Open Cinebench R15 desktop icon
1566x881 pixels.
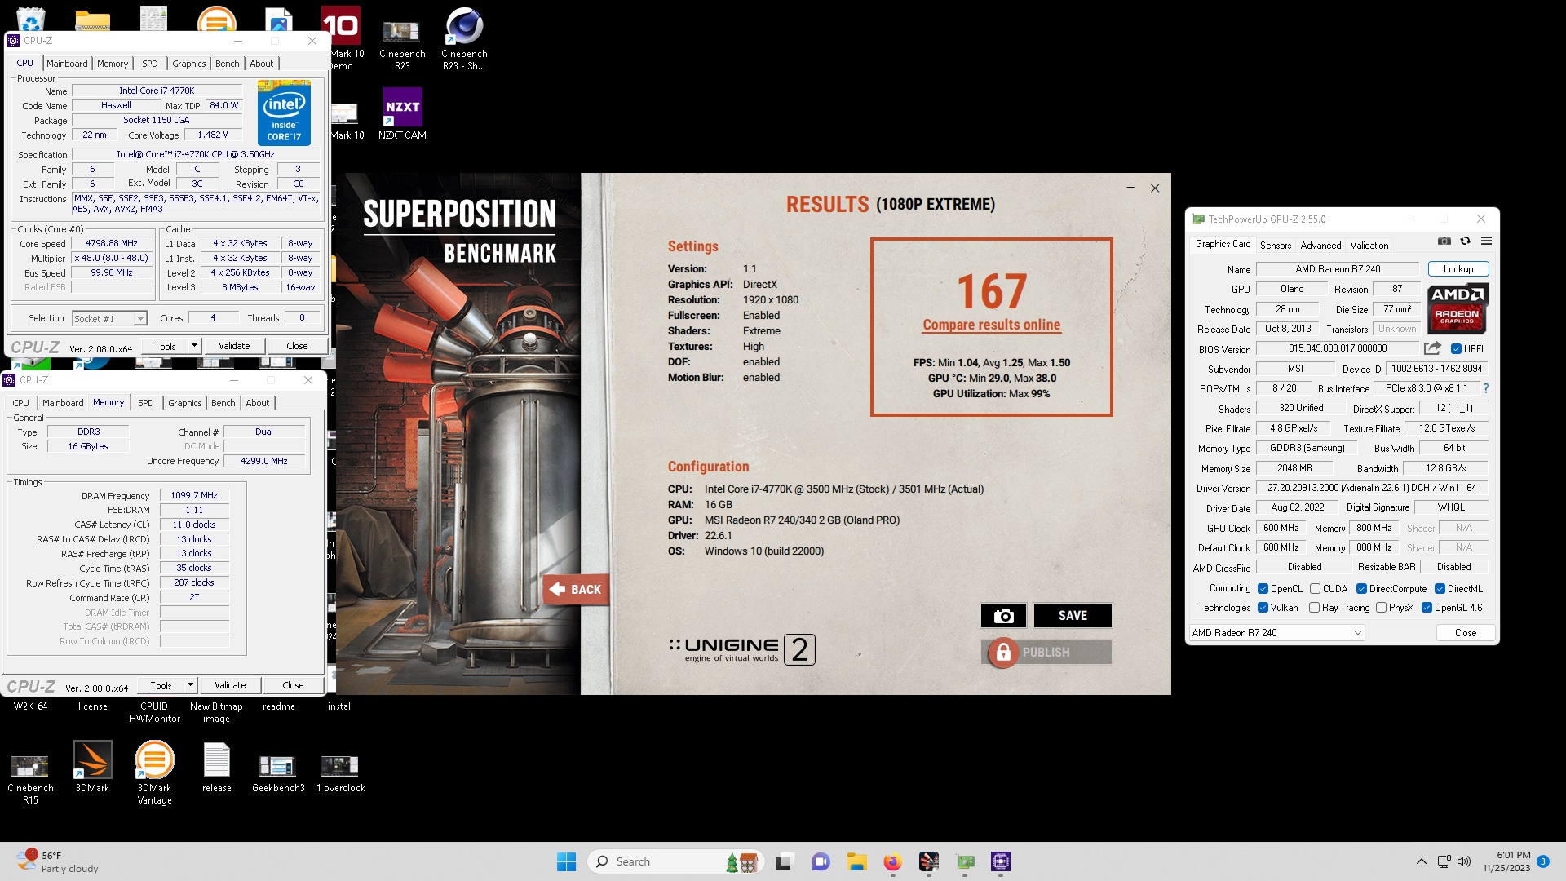click(30, 779)
